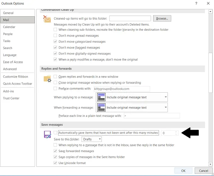214x176 pixels.
Task: Open People options category
Action: [18, 34]
